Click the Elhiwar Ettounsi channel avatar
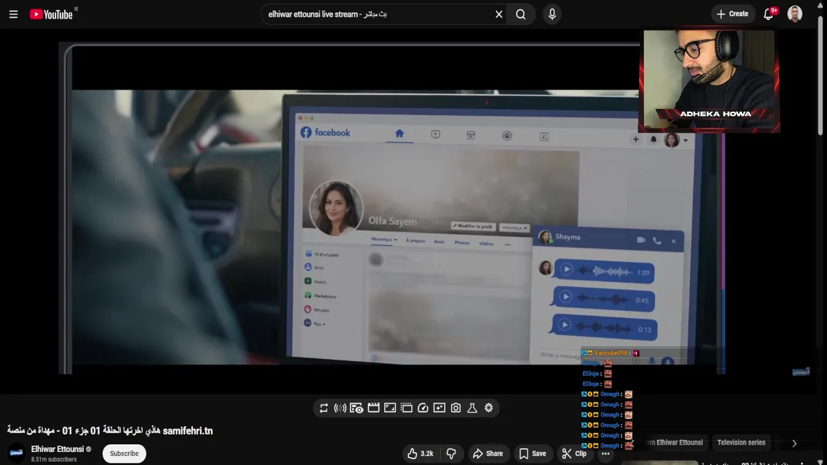Screen dimensions: 827x465 [16, 453]
